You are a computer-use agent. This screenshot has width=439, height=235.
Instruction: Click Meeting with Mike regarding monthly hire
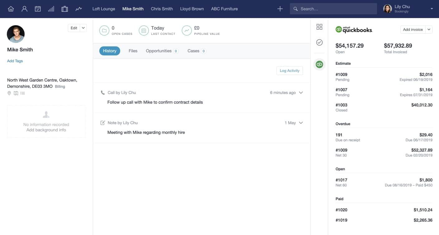click(146, 132)
